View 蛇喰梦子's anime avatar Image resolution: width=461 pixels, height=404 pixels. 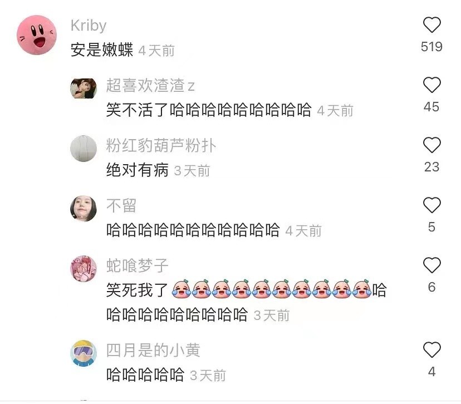click(x=84, y=269)
